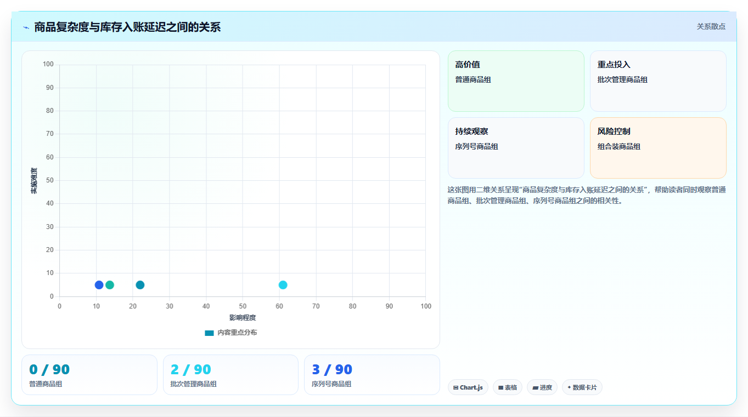The height and width of the screenshot is (417, 748).
Task: Click the 影响程度 x-axis label
Action: tap(243, 318)
